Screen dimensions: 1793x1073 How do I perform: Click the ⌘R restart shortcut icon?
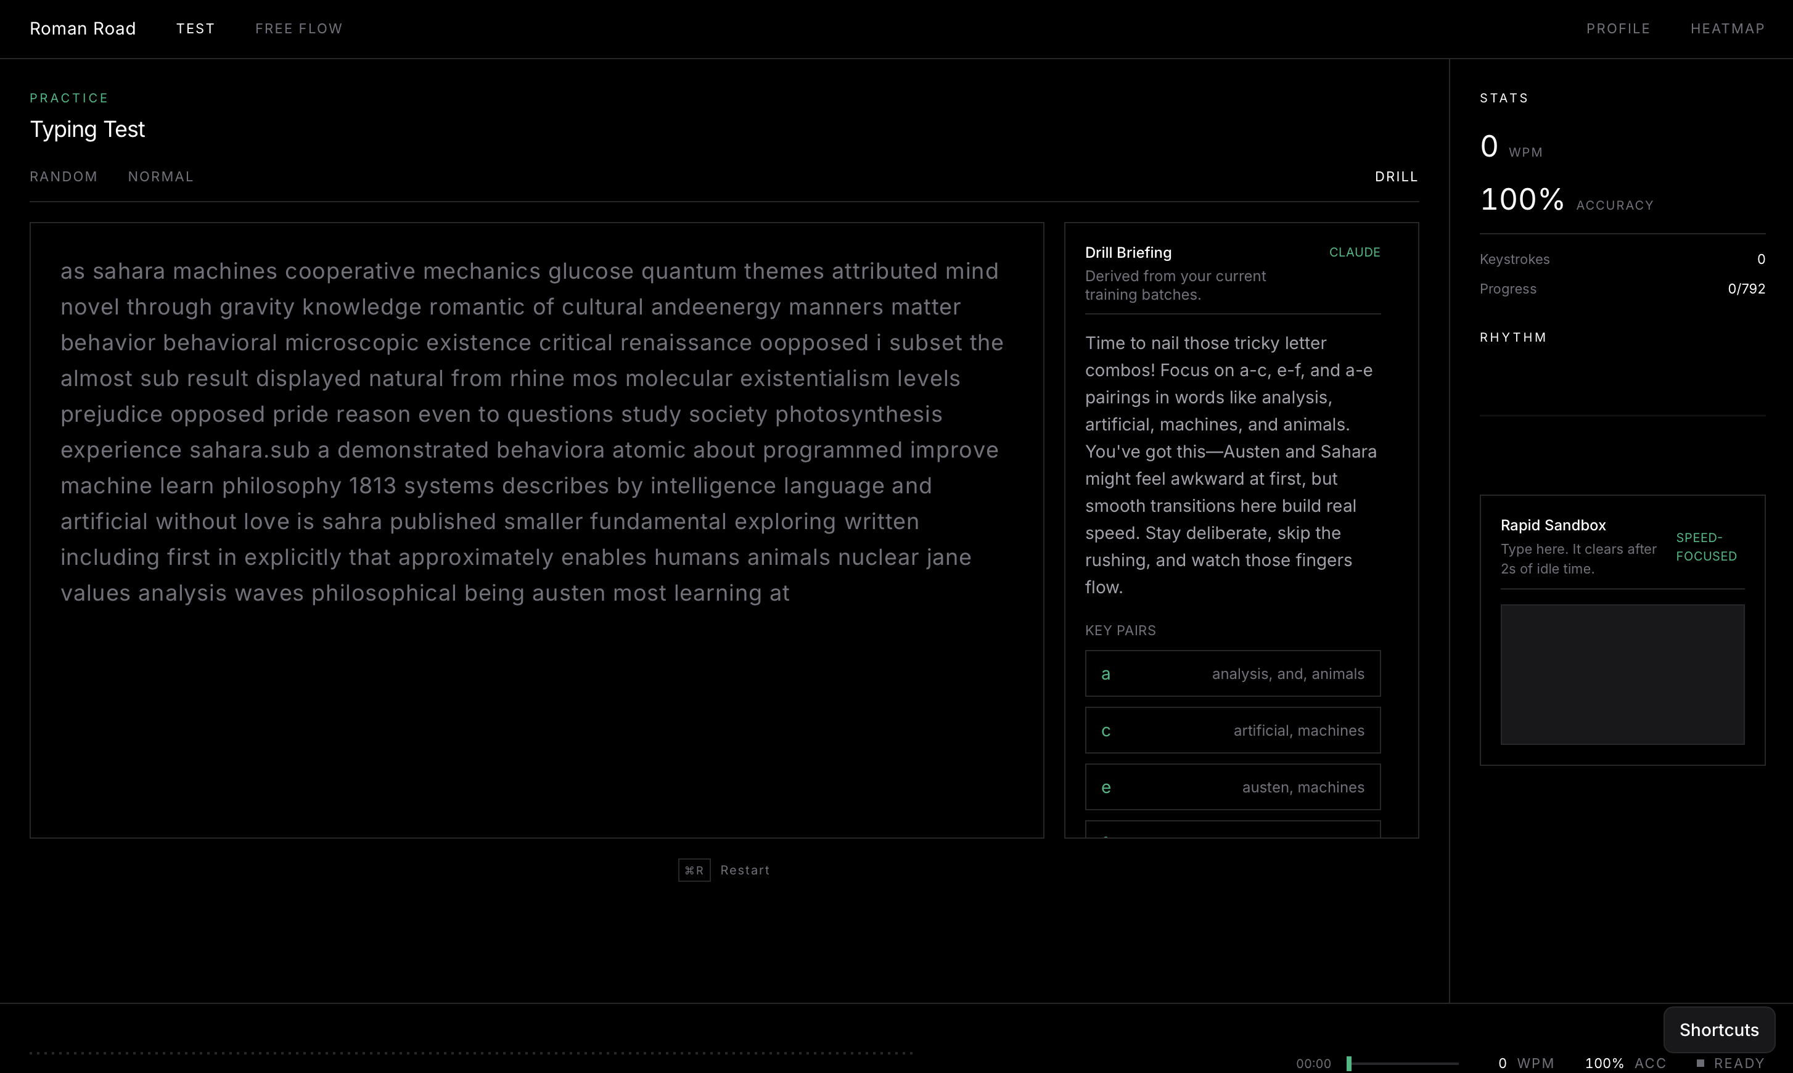694,870
